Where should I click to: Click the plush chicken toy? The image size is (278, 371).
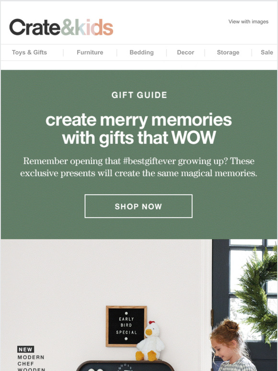point(150,341)
